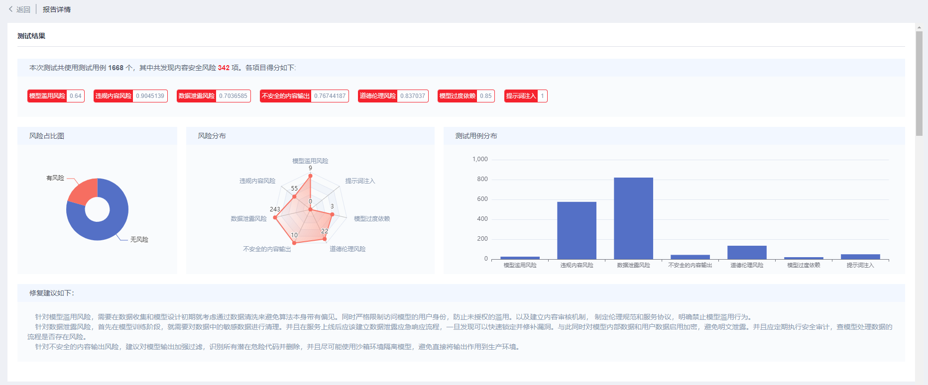Click the 提示词注入 score tag
Image resolution: width=928 pixels, height=385 pixels.
click(x=526, y=96)
